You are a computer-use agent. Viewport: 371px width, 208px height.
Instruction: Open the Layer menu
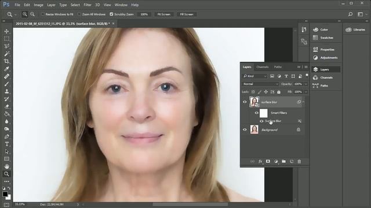tap(51, 5)
